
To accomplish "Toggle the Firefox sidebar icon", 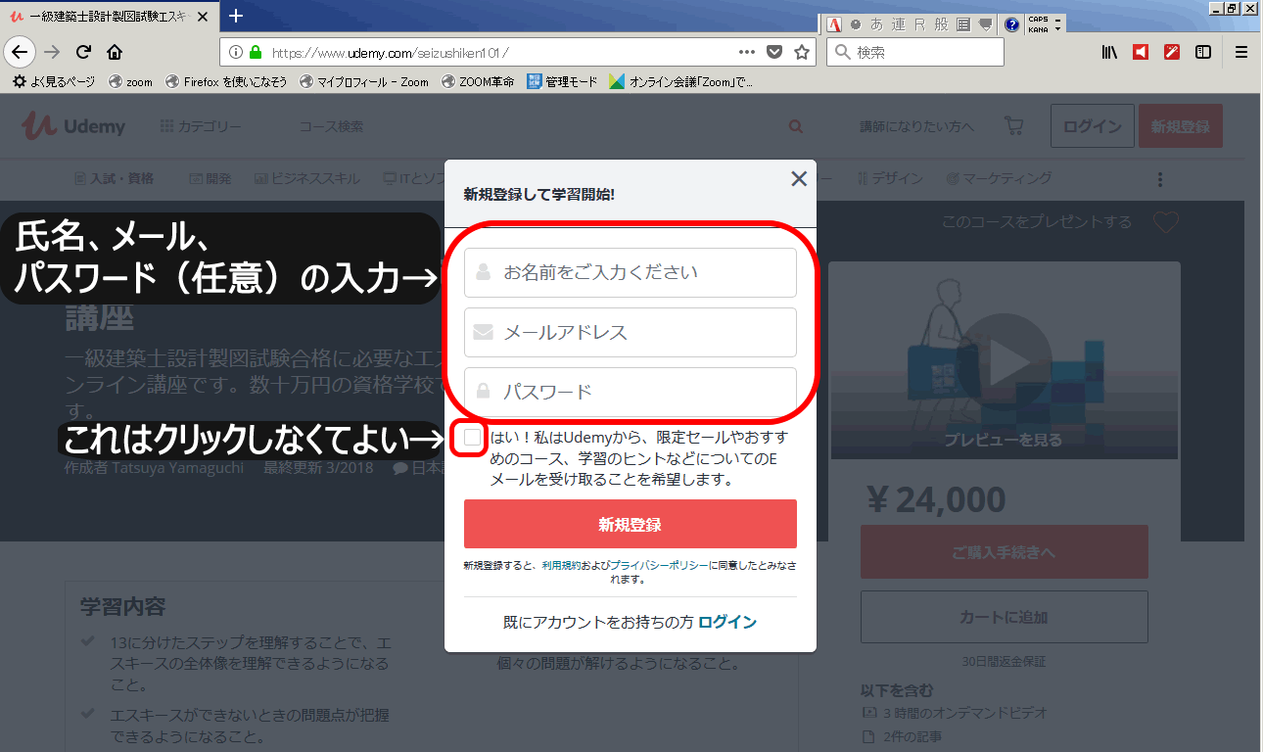I will tap(1203, 52).
